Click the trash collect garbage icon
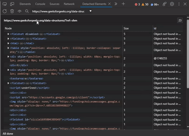189x136 pixels. 12,11
